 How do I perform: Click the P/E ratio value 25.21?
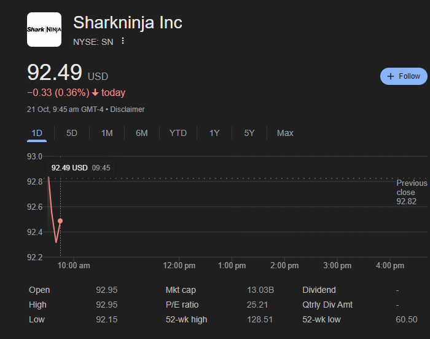point(259,305)
